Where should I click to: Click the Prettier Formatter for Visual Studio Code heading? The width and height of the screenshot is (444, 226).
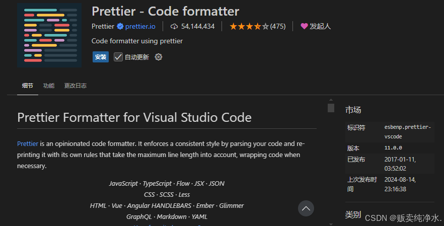coord(134,117)
